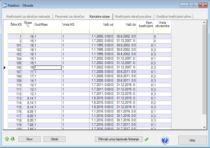
Task: Click filter field under Vrsta KS
Action: click(x=76, y=31)
